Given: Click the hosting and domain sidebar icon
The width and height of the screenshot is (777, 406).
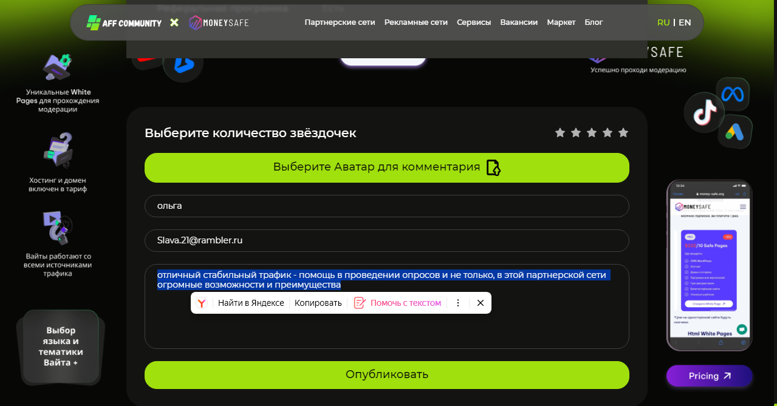Looking at the screenshot, I should coord(57,149).
